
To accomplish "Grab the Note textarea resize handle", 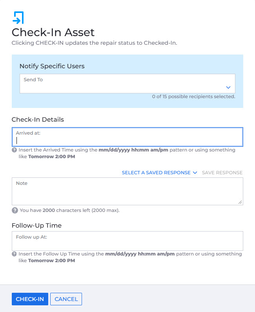I will tap(240, 202).
